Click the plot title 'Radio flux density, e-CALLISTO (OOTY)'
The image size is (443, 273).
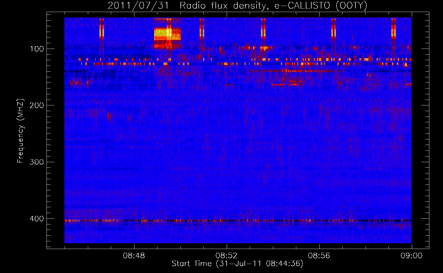pos(273,6)
